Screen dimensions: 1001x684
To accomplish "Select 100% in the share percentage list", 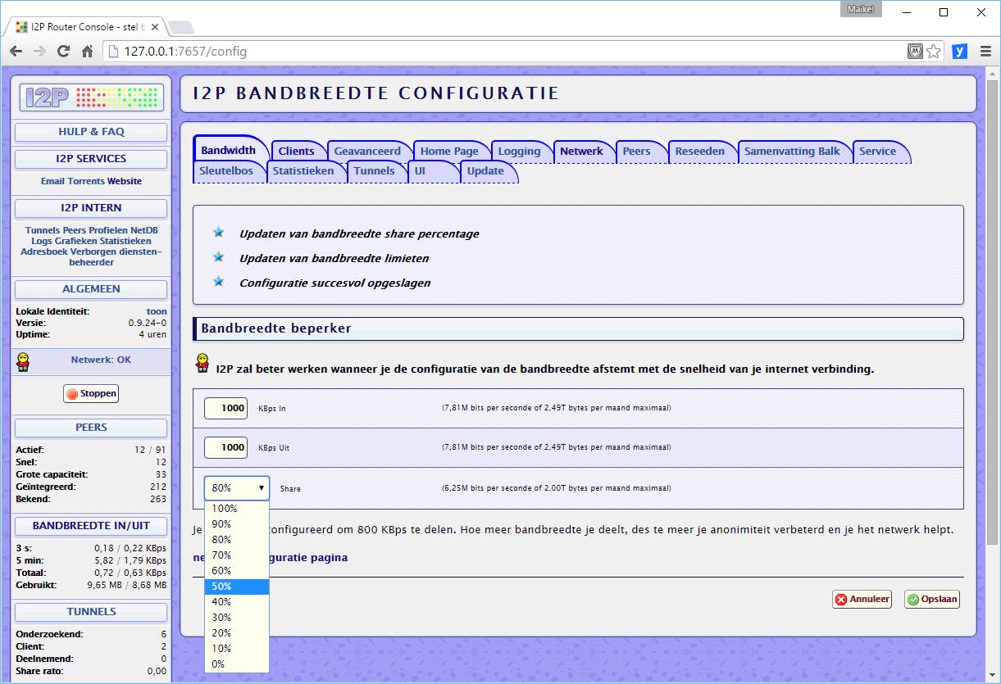I will (x=223, y=508).
